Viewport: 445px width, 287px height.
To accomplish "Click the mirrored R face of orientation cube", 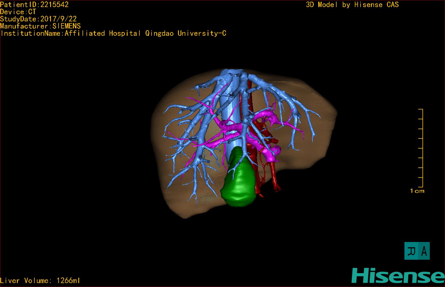I will point(412,251).
